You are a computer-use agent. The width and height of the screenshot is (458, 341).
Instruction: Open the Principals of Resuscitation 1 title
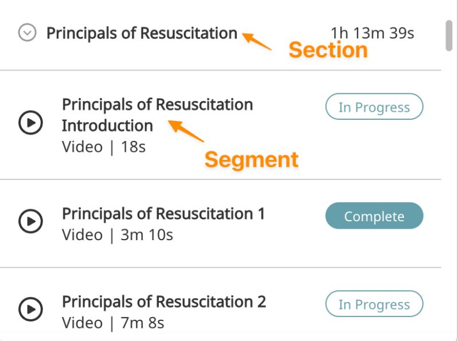point(163,214)
